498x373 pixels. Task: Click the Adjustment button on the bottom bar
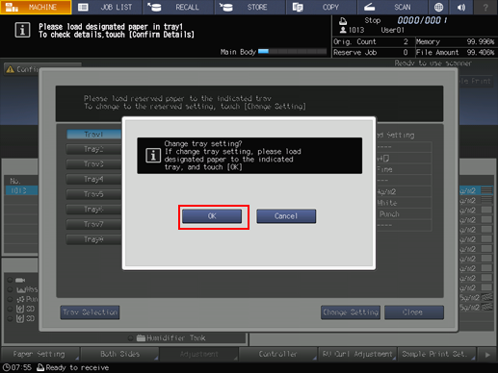click(x=198, y=354)
